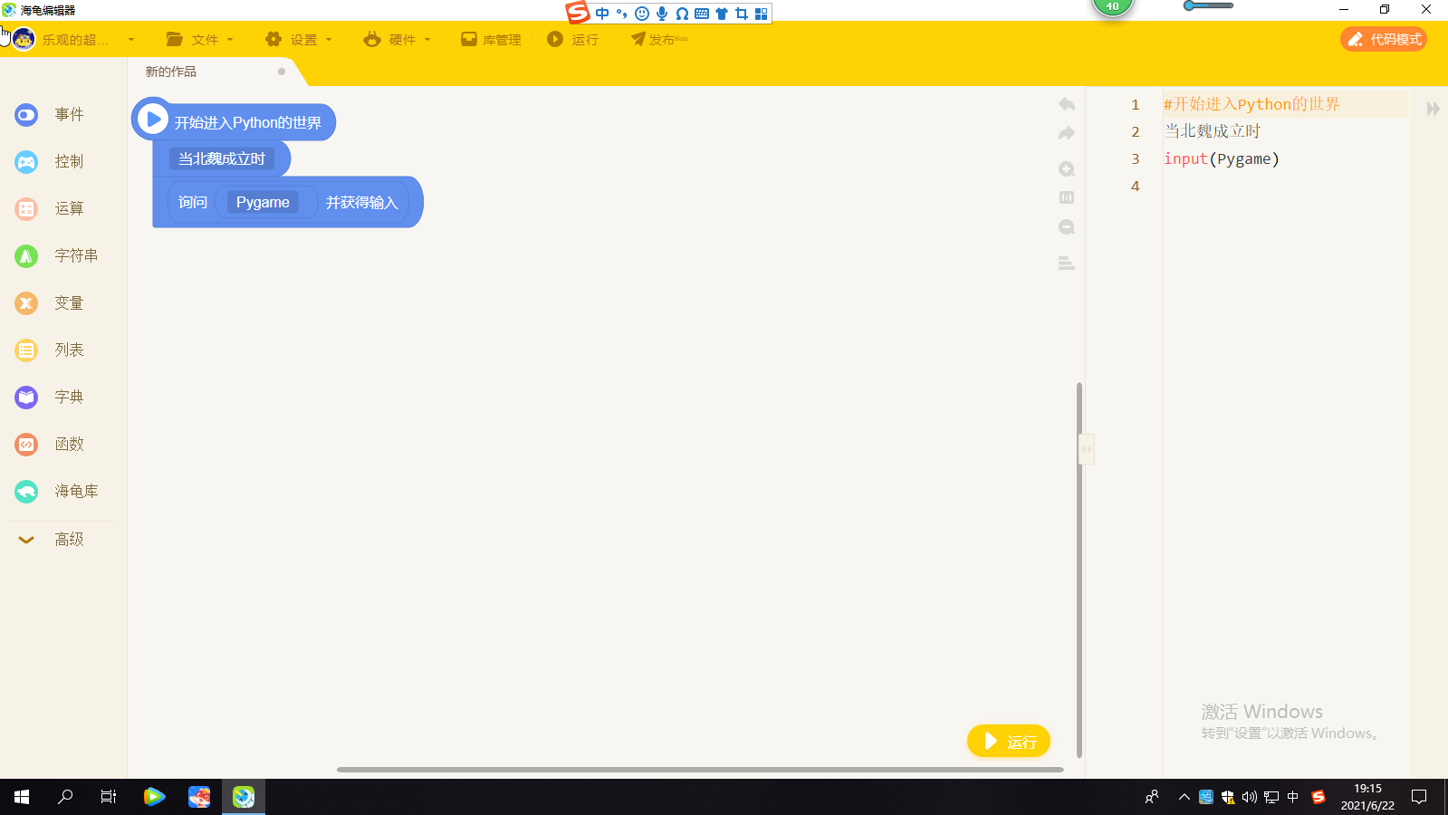1448x815 pixels.
Task: Click the 发布 publish button
Action: 659,40
